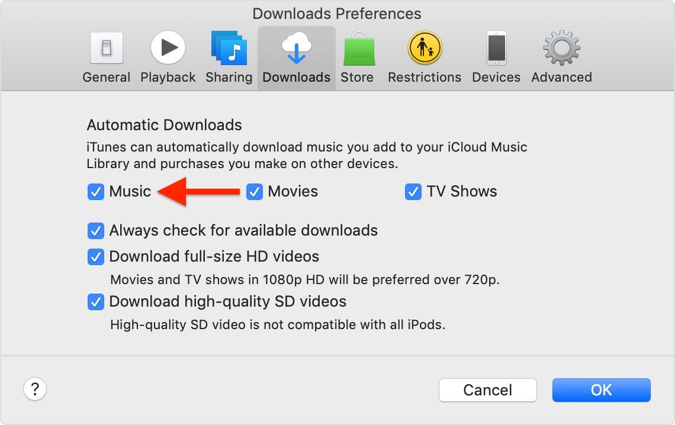The height and width of the screenshot is (425, 675).
Task: Disable Download high-quality SD videos checkbox
Action: pos(95,302)
